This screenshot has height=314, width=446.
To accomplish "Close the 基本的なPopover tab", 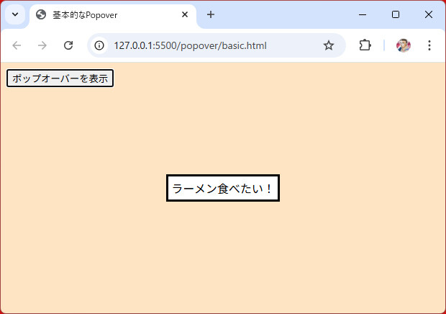I will pyautogui.click(x=185, y=14).
